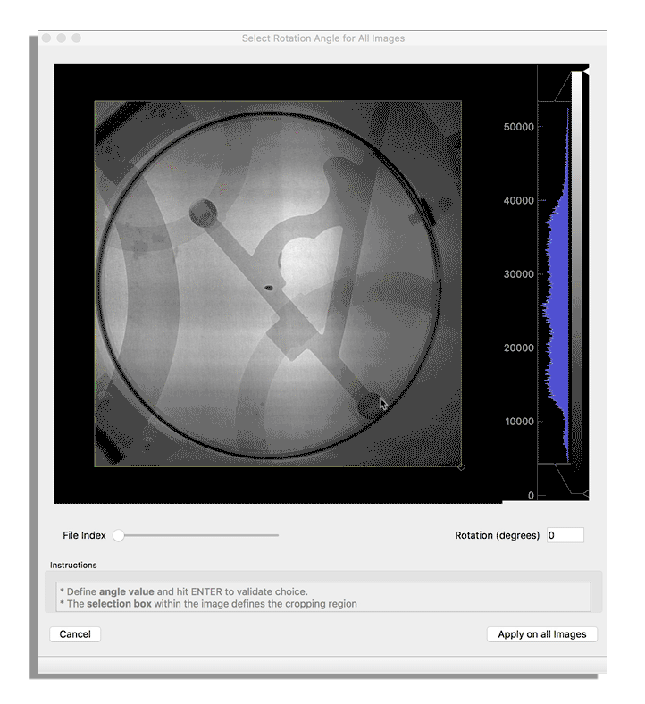Click the window title 'Select Rotation Angle for All Images'
Image resolution: width=645 pixels, height=704 pixels.
pos(322,38)
